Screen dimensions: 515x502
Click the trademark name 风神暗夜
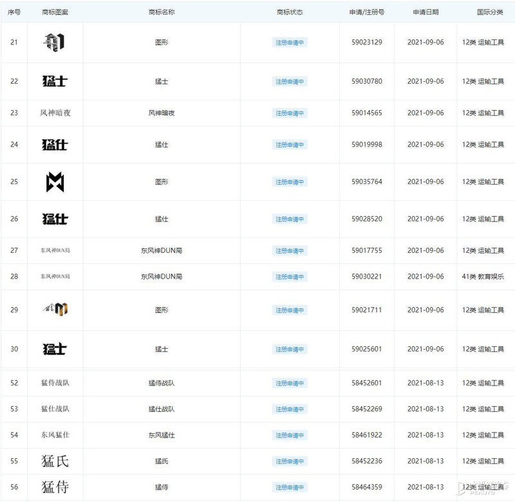pos(162,113)
